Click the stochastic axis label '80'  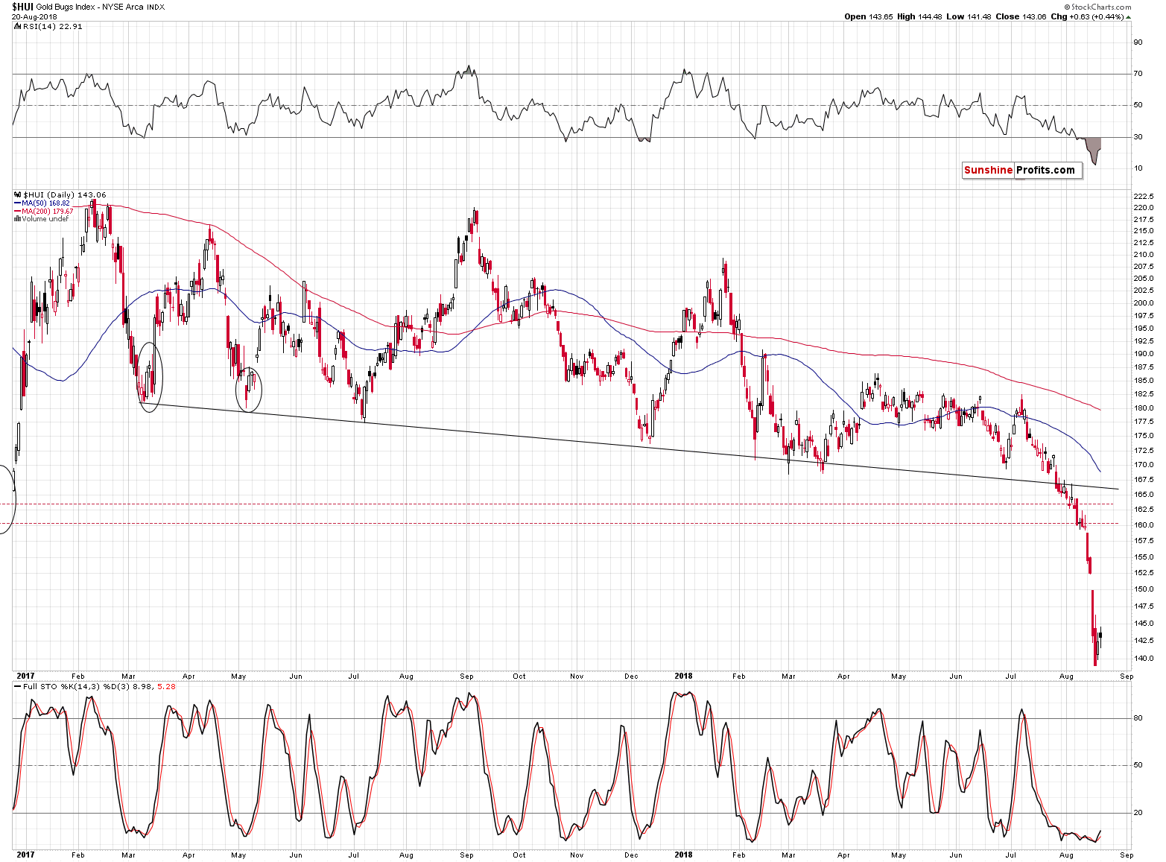click(1138, 719)
